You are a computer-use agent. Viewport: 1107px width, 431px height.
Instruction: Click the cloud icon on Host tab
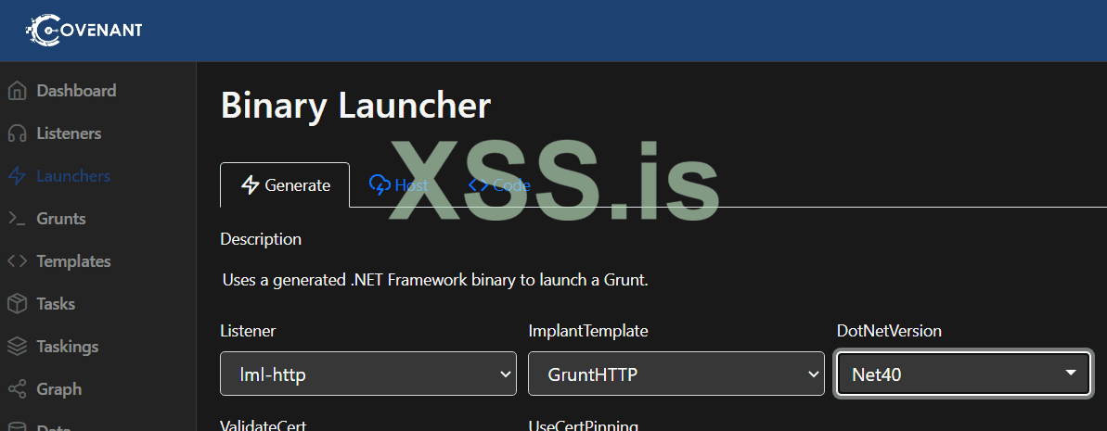click(380, 184)
